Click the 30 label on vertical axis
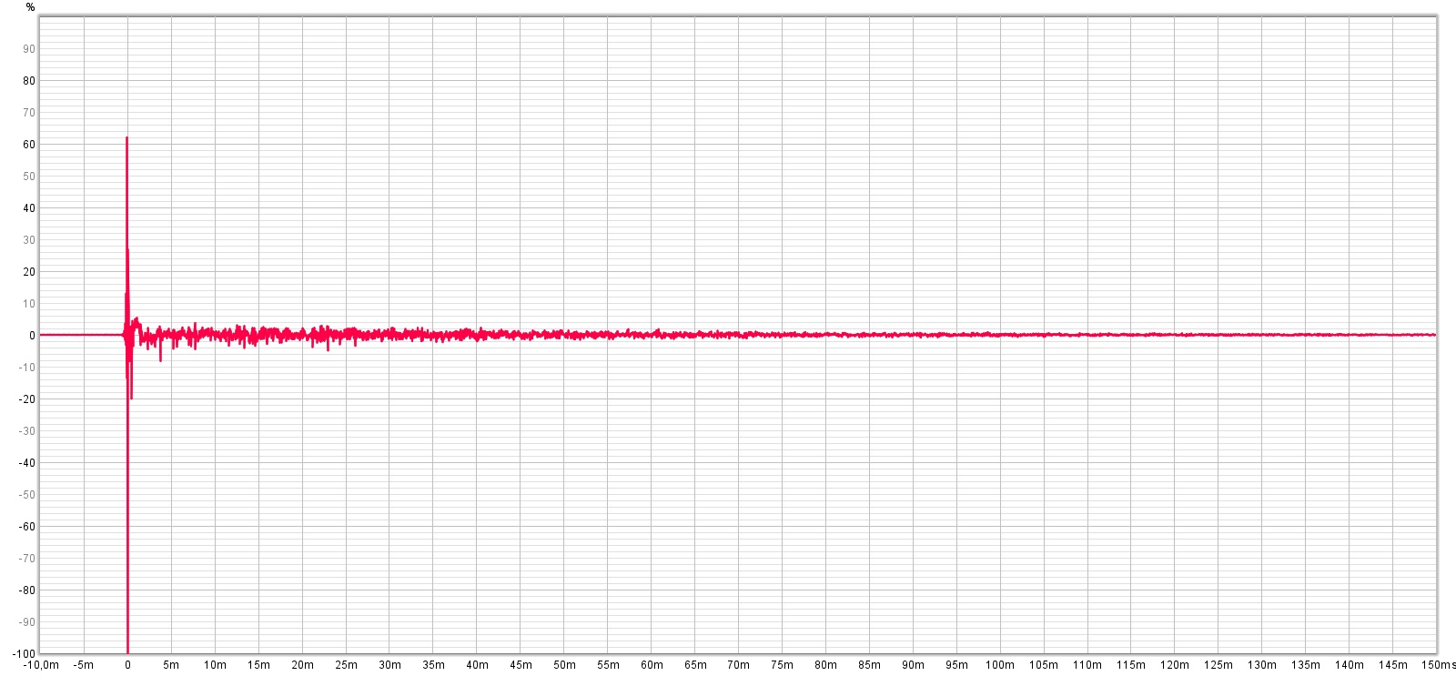1456x676 pixels. (29, 240)
